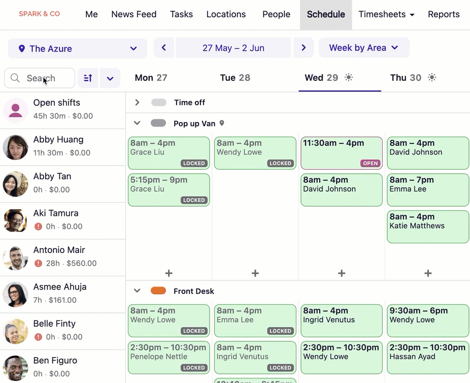
Task: Go to the next week
Action: tap(304, 47)
